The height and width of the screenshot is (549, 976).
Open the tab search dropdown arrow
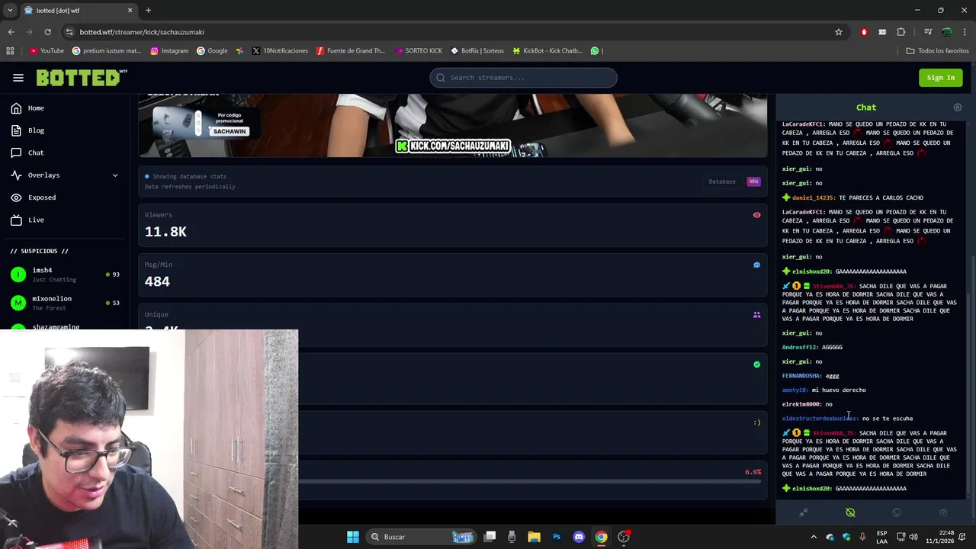coord(10,11)
